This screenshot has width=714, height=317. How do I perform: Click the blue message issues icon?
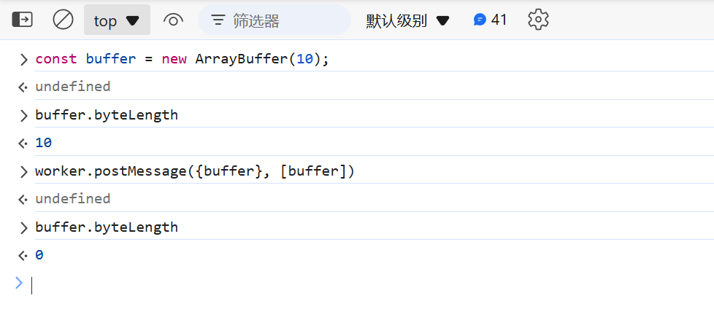pos(480,20)
